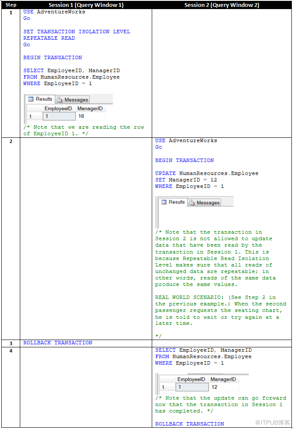Click 'WHERE EmployeeID = 1' in Step 1
294x429 pixels.
(58, 83)
